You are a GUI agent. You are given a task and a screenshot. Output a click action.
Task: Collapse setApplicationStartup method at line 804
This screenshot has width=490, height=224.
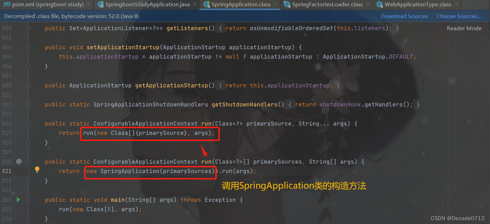(28, 47)
